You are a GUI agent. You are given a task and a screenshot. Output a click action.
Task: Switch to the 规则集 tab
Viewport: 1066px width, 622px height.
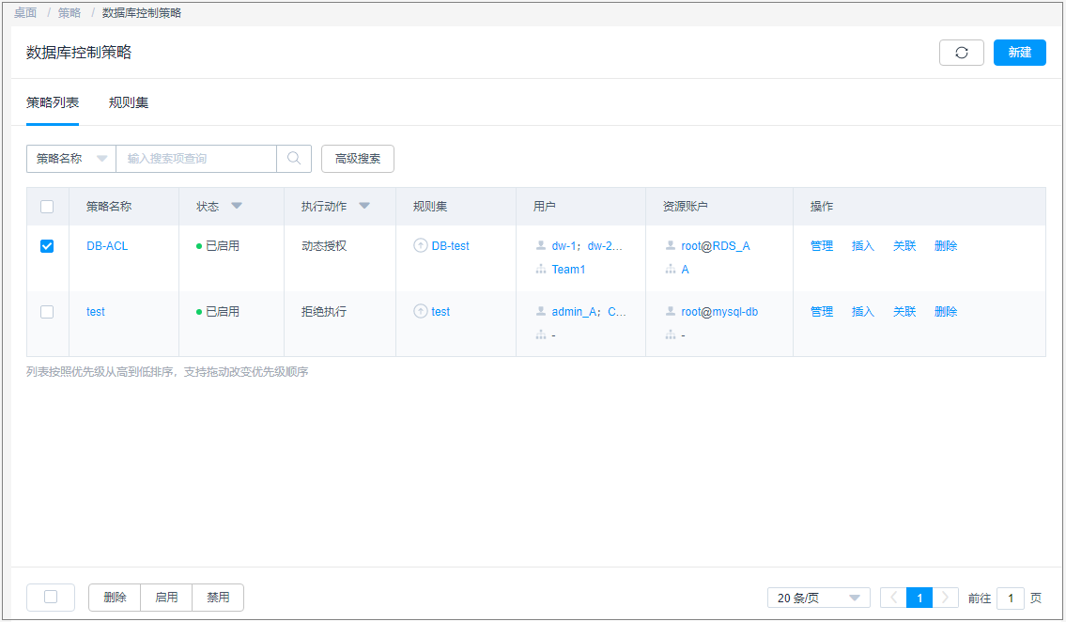[x=129, y=102]
